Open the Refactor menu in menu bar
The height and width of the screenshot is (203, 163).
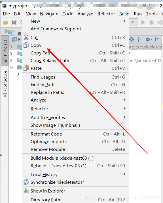point(106,14)
